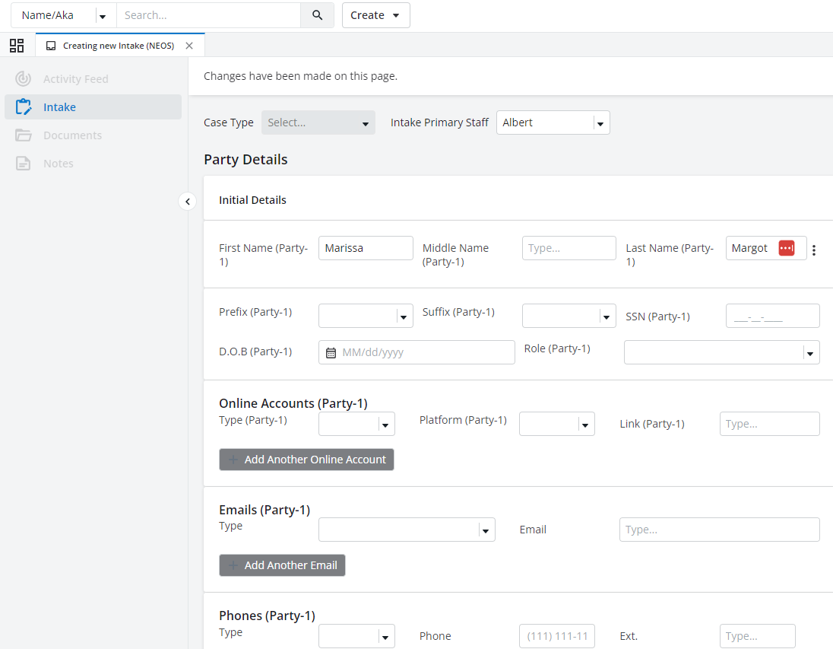Click the Notes sidebar icon
The image size is (833, 649).
pos(24,164)
